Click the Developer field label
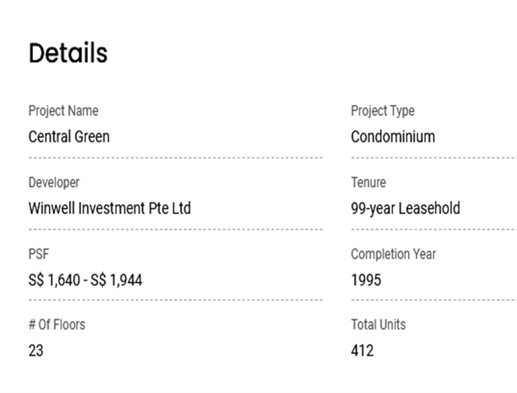Image resolution: width=517 pixels, height=393 pixels. [x=54, y=183]
